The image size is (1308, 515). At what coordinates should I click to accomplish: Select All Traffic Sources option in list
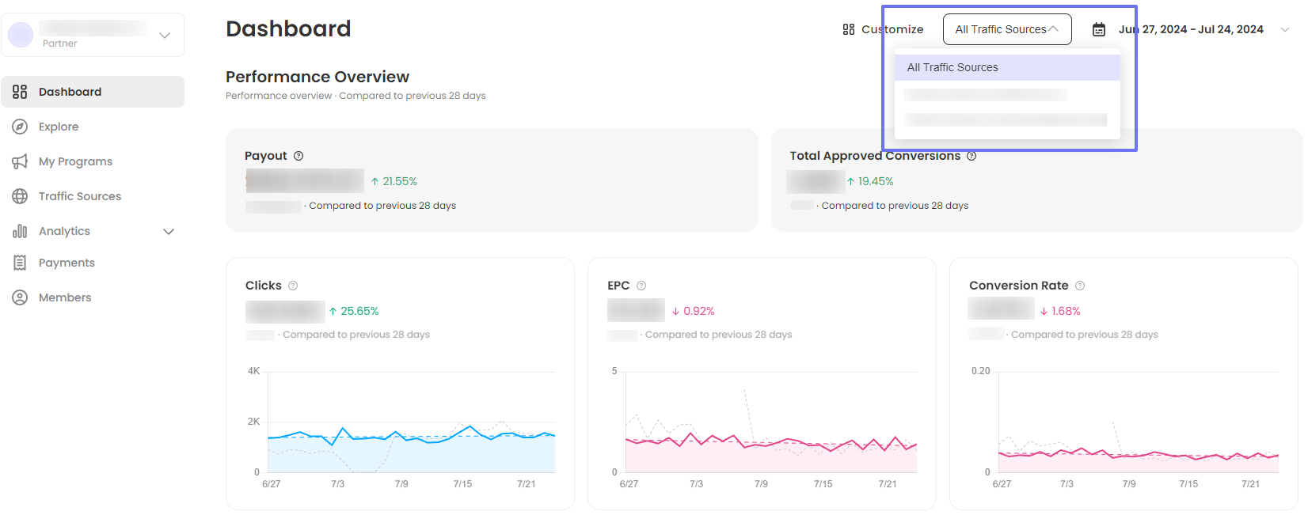coord(1006,67)
